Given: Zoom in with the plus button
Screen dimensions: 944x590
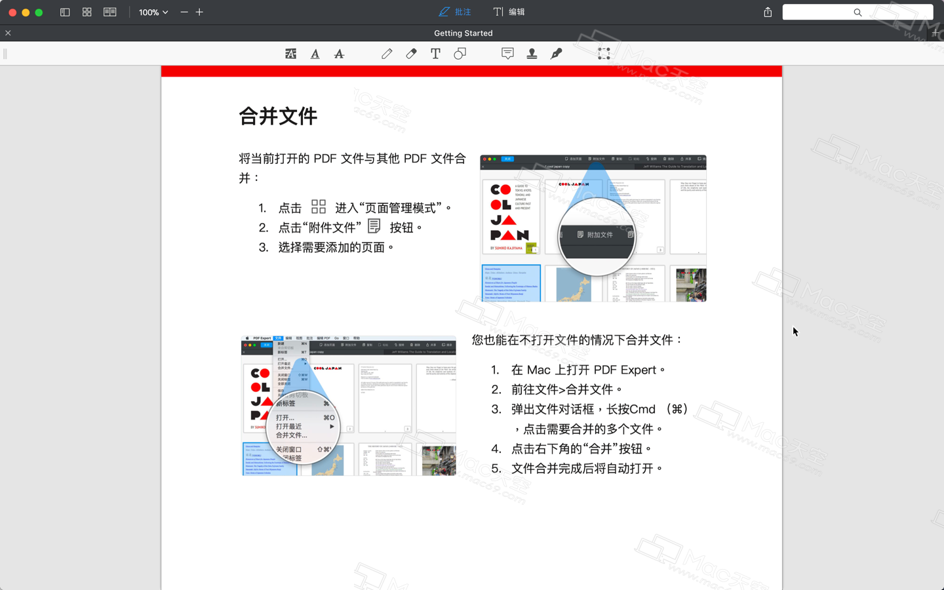Looking at the screenshot, I should [199, 12].
